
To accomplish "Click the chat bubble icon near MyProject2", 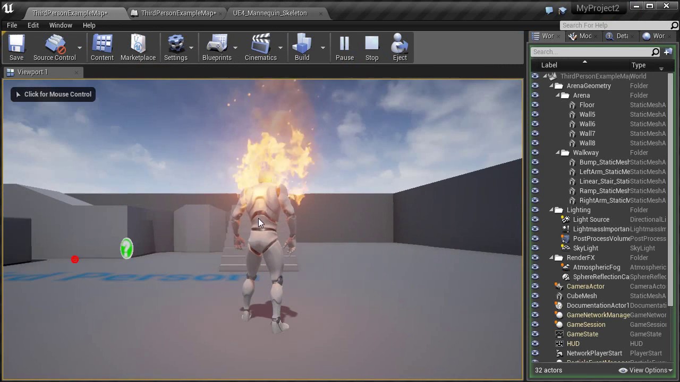I will point(550,10).
